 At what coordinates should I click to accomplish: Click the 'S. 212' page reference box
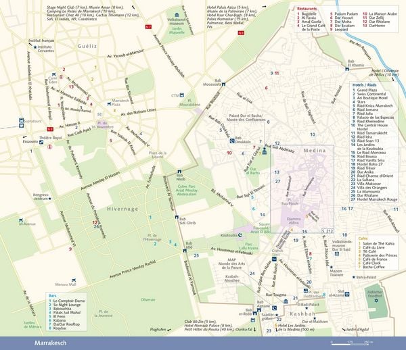pyautogui.click(x=328, y=231)
